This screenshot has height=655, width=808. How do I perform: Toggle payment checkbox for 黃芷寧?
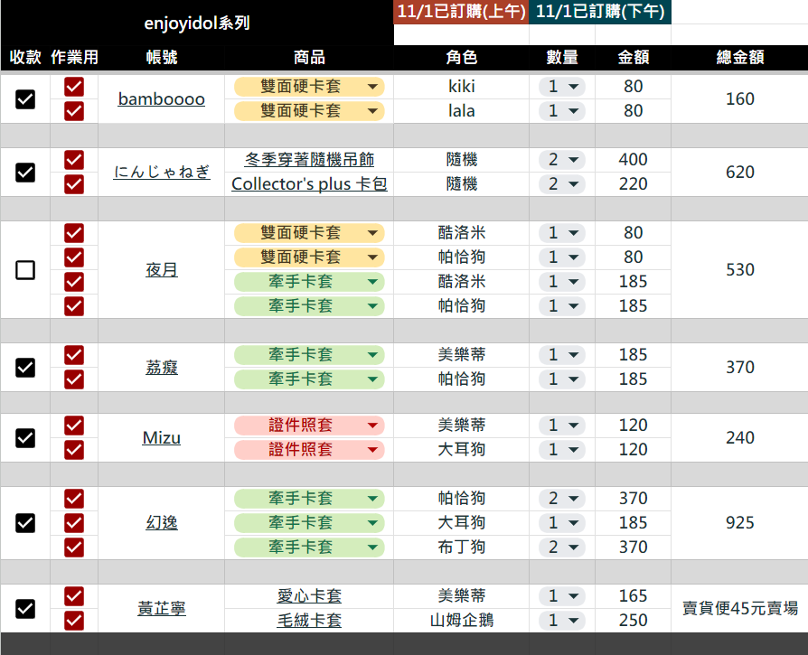[25, 608]
